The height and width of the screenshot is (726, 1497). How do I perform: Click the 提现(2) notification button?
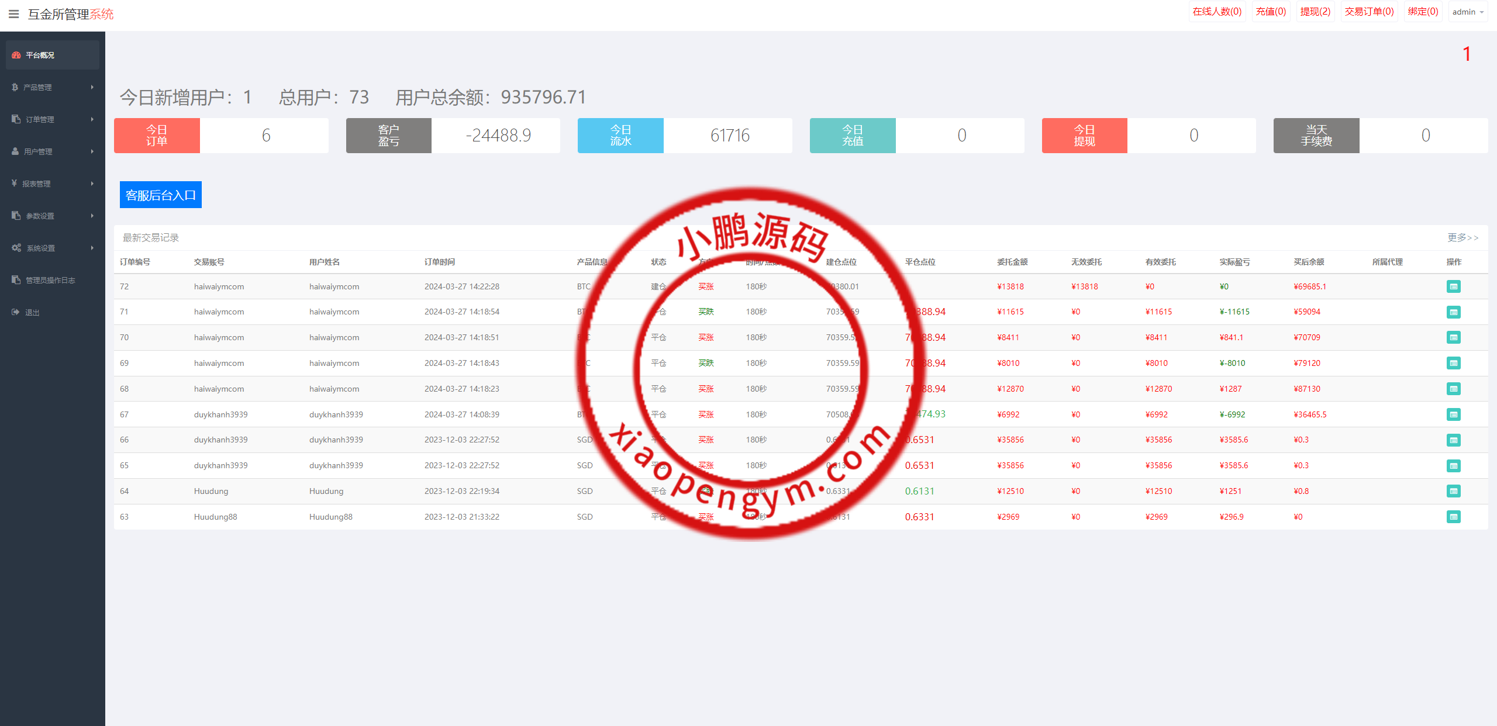[1315, 12]
